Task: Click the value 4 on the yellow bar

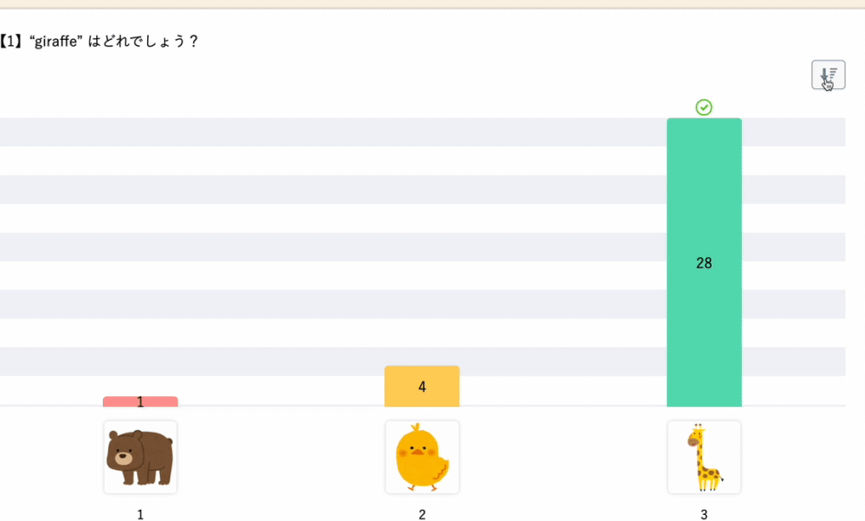Action: point(422,387)
